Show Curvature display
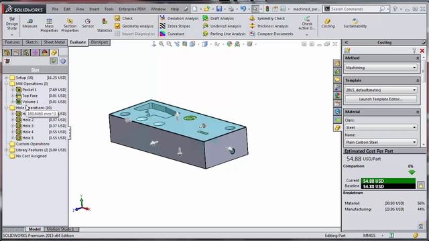The image size is (429, 241). (x=172, y=33)
